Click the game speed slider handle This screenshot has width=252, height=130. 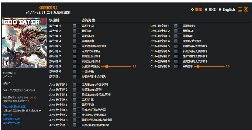pos(107,67)
